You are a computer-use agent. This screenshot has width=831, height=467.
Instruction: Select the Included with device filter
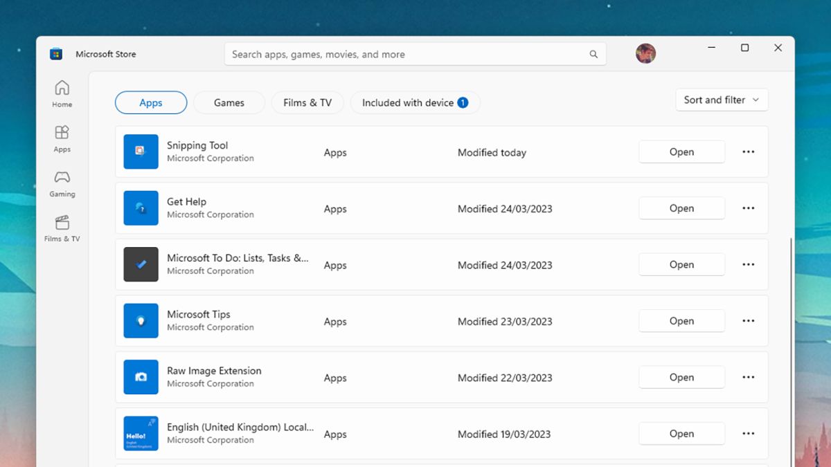tap(415, 102)
